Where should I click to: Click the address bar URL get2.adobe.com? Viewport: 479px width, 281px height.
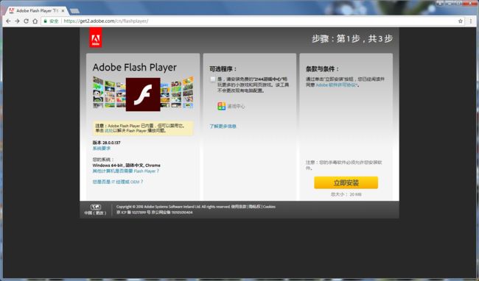coord(106,21)
